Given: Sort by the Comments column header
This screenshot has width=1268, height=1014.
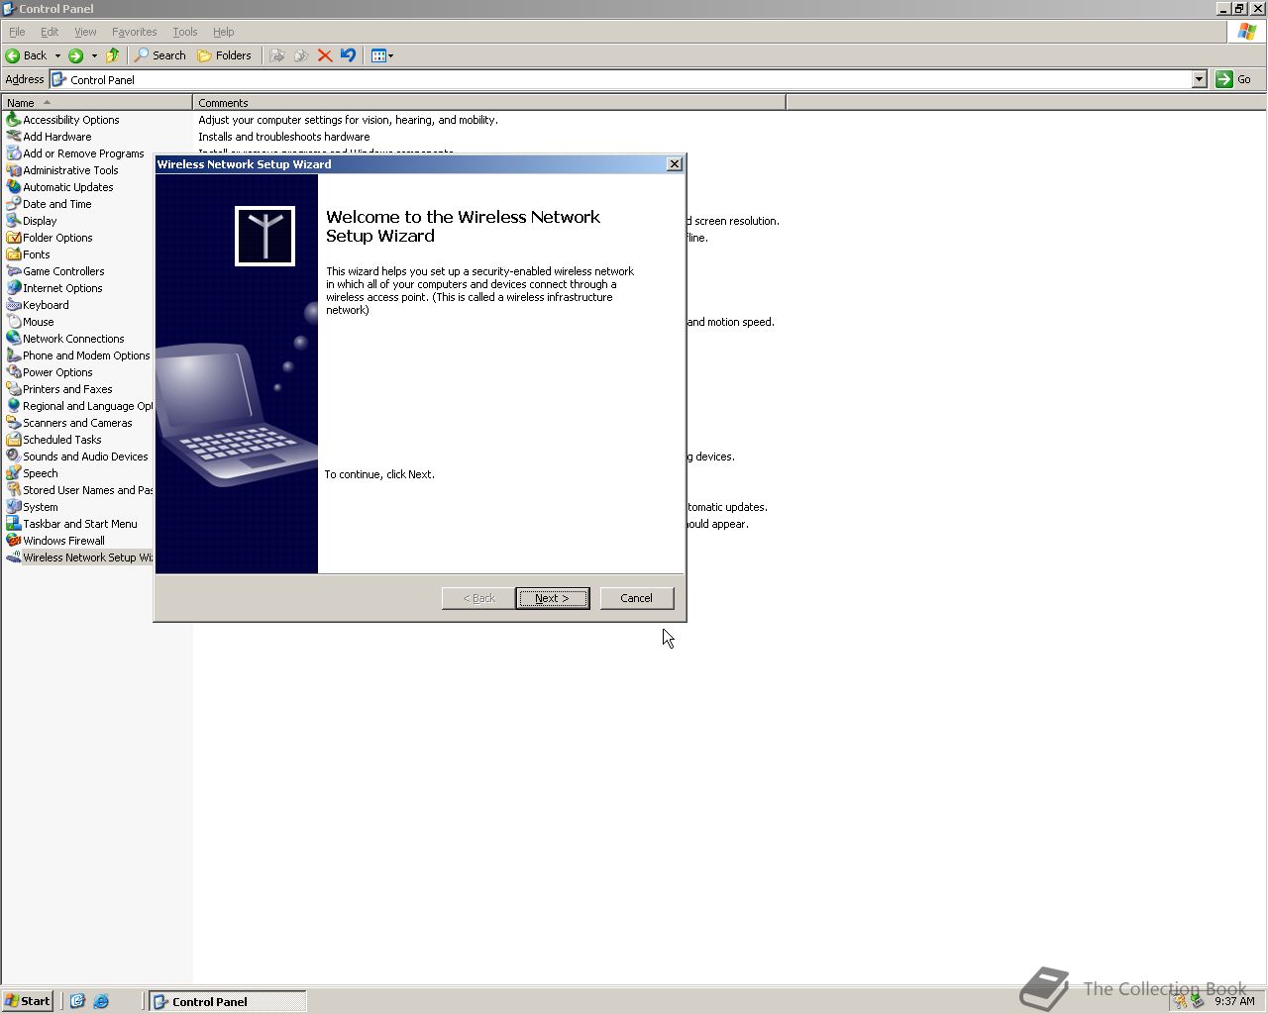Looking at the screenshot, I should point(489,102).
